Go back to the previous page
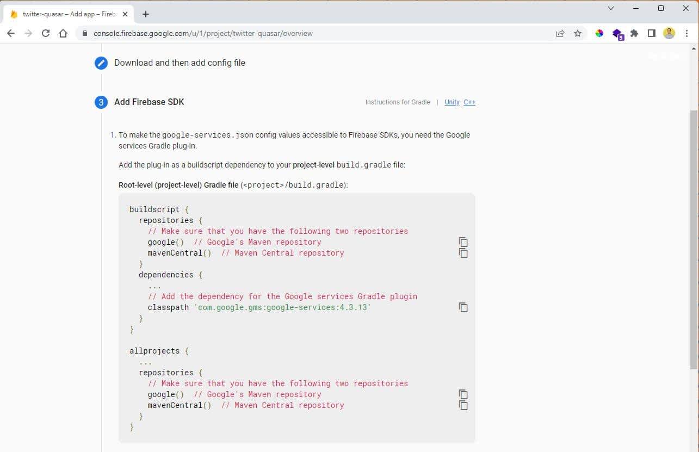The image size is (699, 452). tap(11, 33)
